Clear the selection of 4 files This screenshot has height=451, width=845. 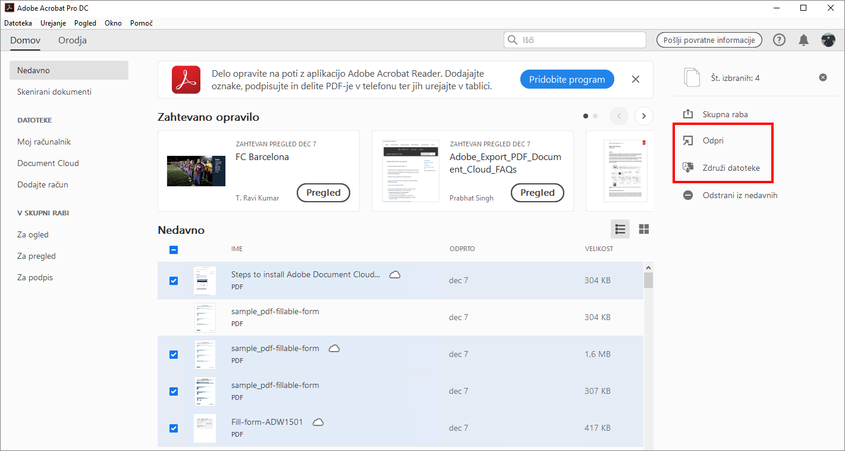point(823,77)
